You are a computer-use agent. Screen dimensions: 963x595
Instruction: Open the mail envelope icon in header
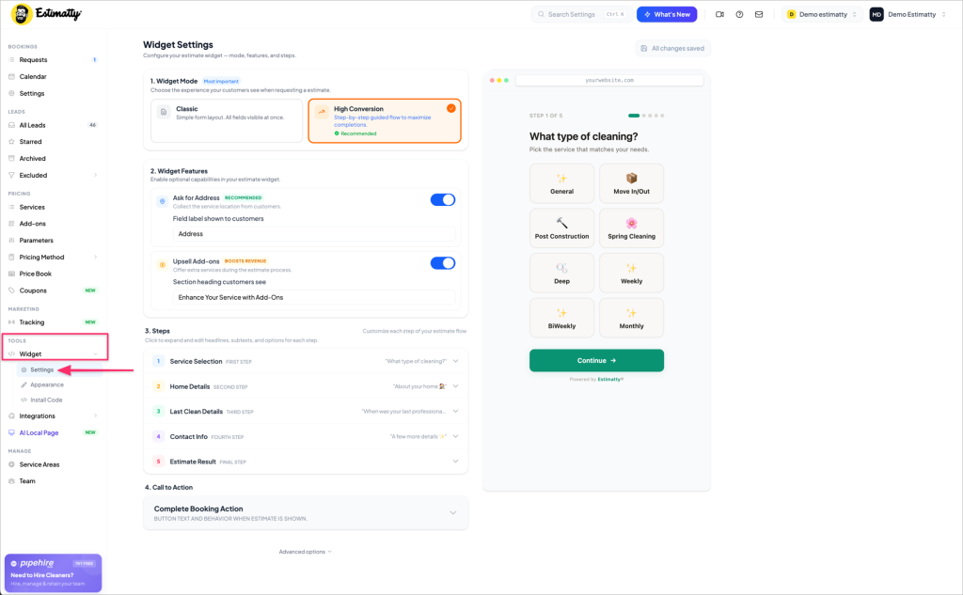(759, 14)
